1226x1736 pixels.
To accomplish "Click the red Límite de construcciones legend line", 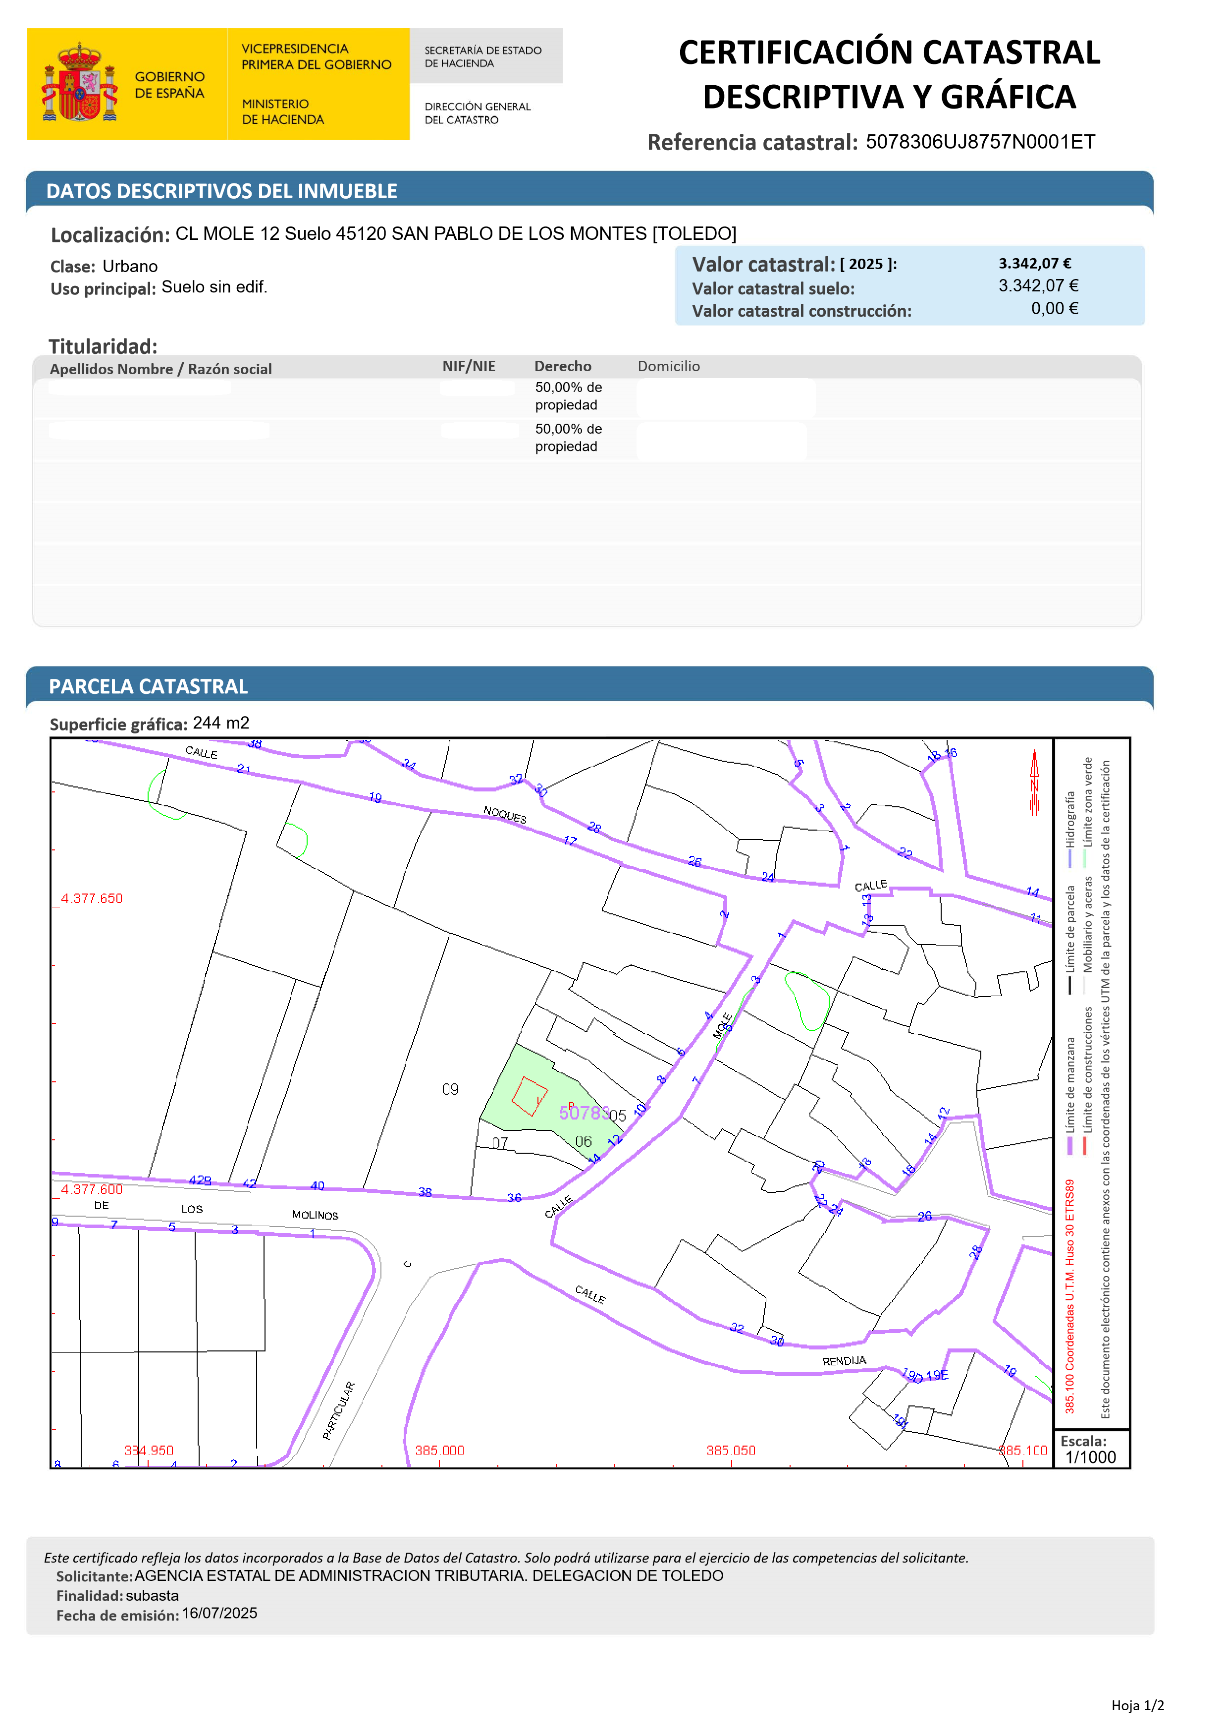I will tap(1084, 1145).
